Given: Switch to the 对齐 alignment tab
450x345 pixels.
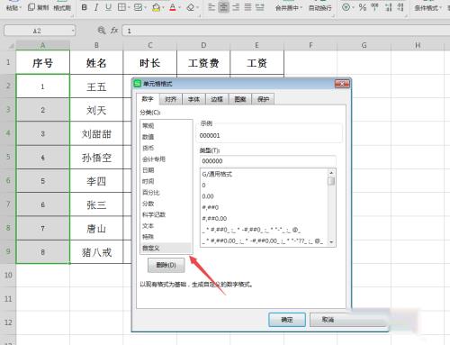Looking at the screenshot, I should (x=171, y=99).
